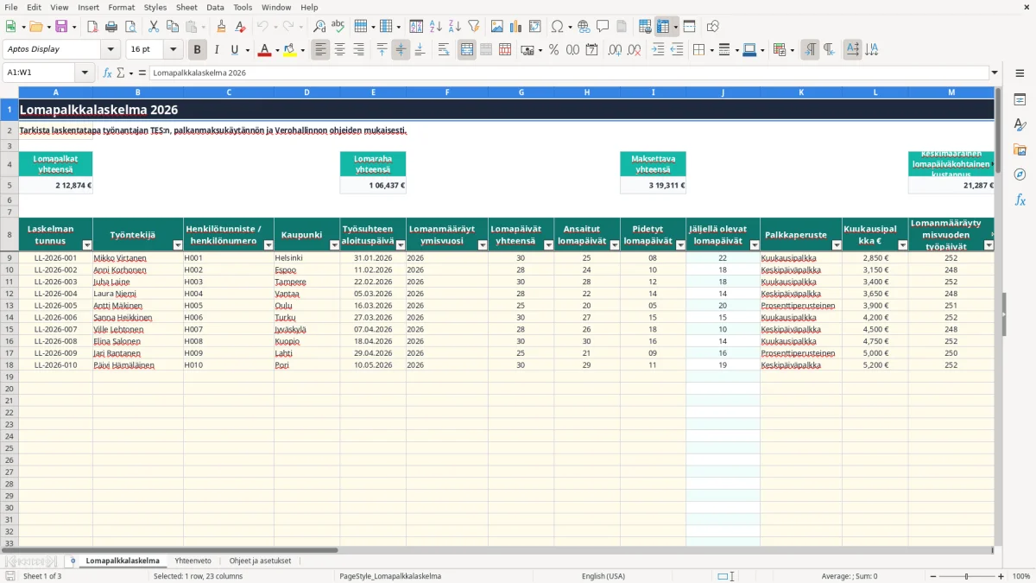Click the Print icon
This screenshot has height=583, width=1036.
pos(111,27)
